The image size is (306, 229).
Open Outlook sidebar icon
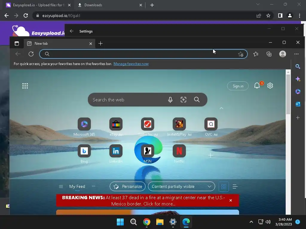(298, 104)
